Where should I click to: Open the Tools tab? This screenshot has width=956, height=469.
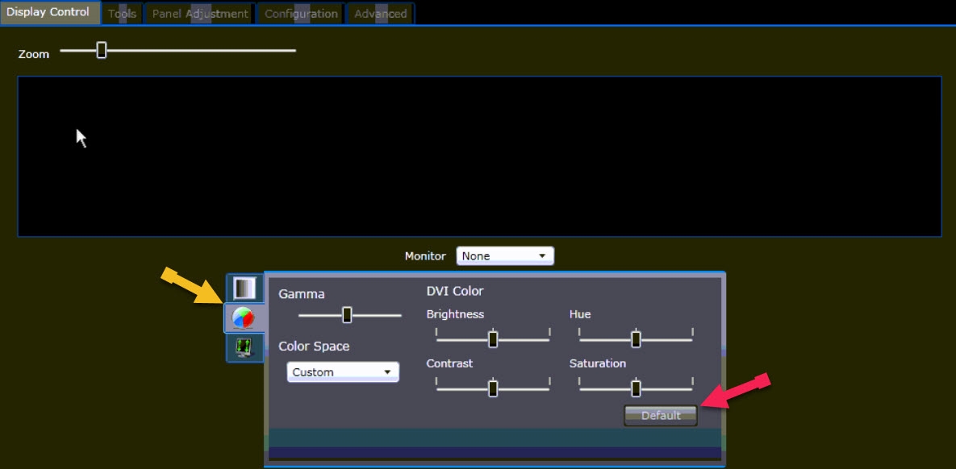coord(122,14)
